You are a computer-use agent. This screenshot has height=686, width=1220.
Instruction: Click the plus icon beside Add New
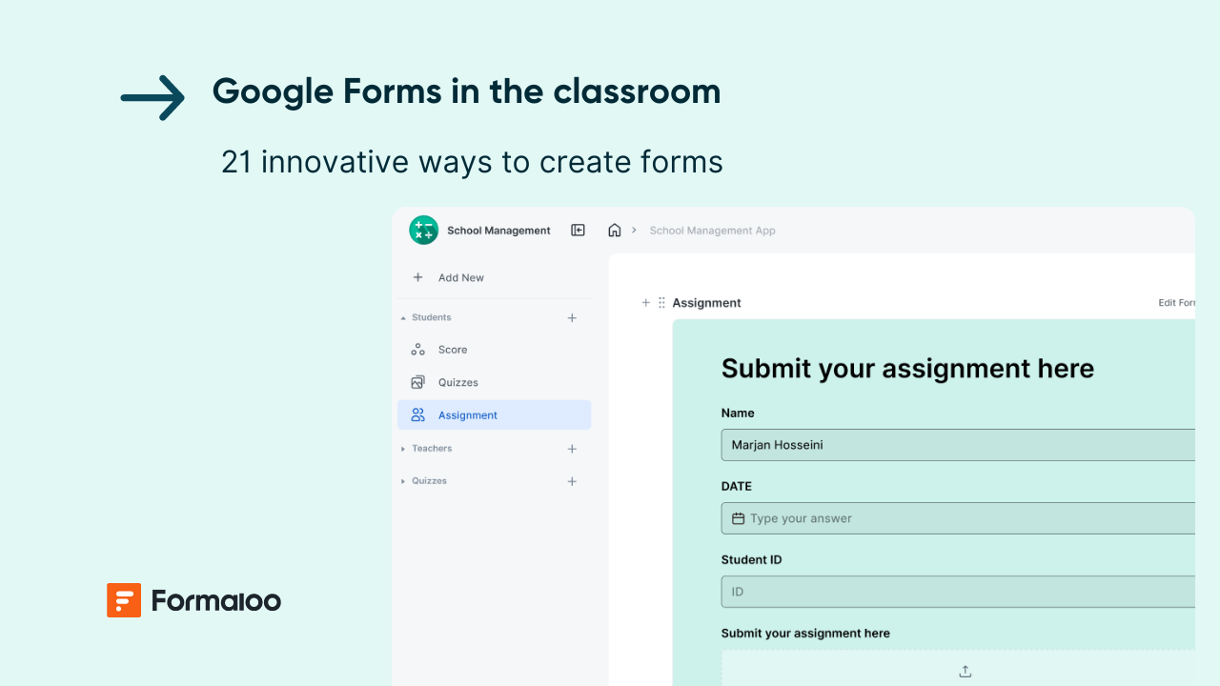pos(417,277)
